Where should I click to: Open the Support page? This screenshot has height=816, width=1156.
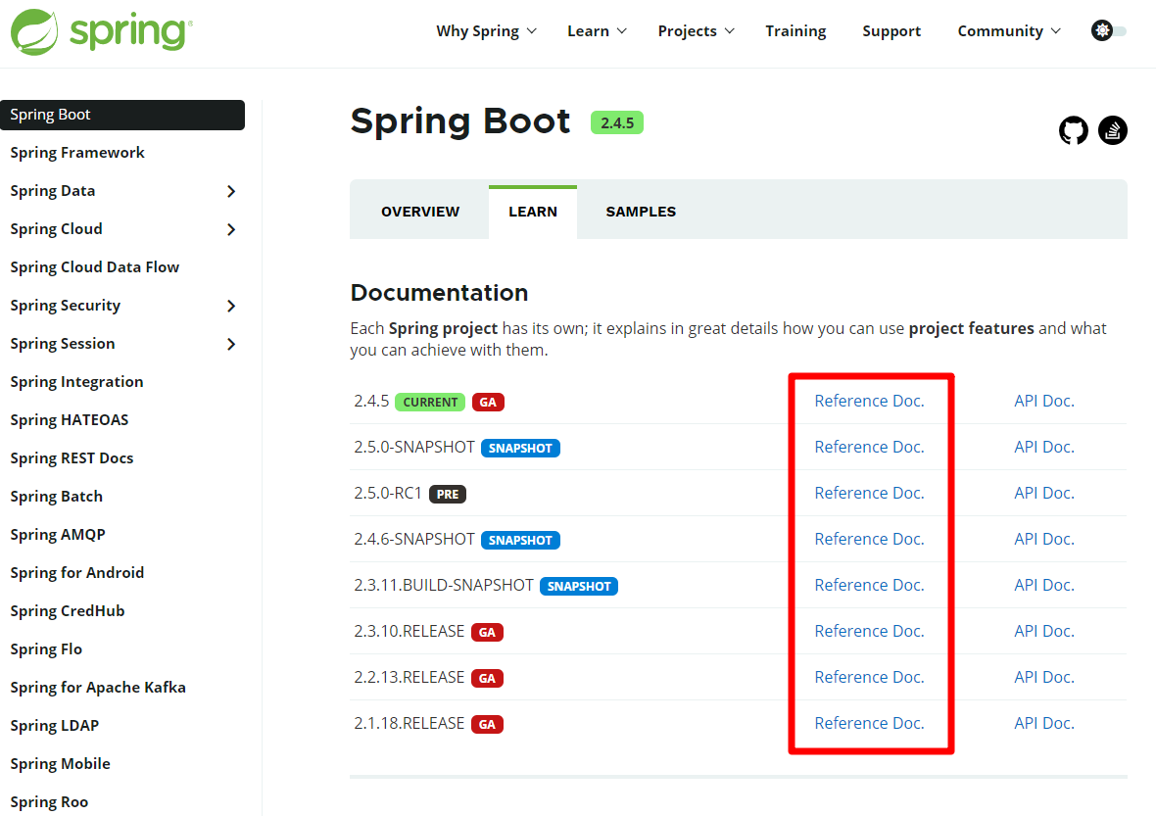(x=891, y=31)
